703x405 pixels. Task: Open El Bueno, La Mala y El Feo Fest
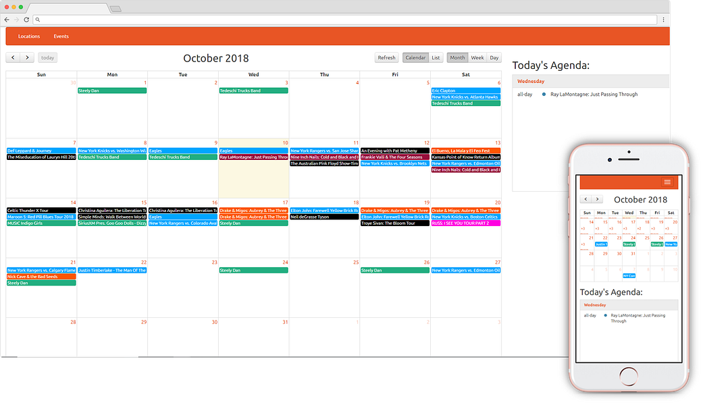click(x=465, y=151)
